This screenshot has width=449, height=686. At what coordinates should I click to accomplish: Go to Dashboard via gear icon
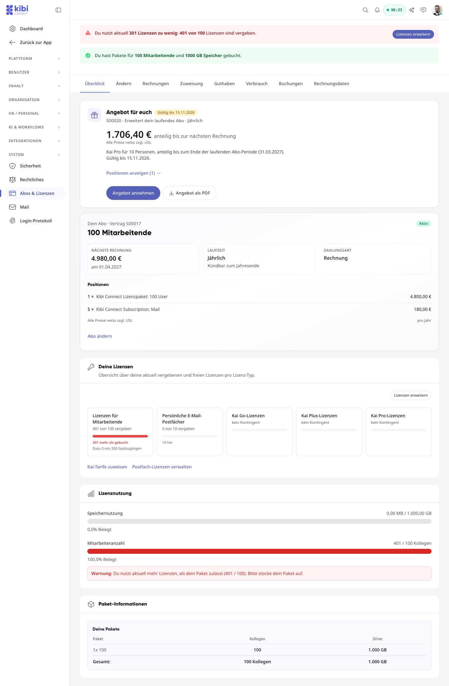(x=12, y=29)
